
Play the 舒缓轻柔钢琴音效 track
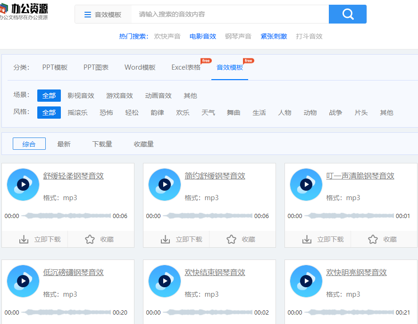23,184
